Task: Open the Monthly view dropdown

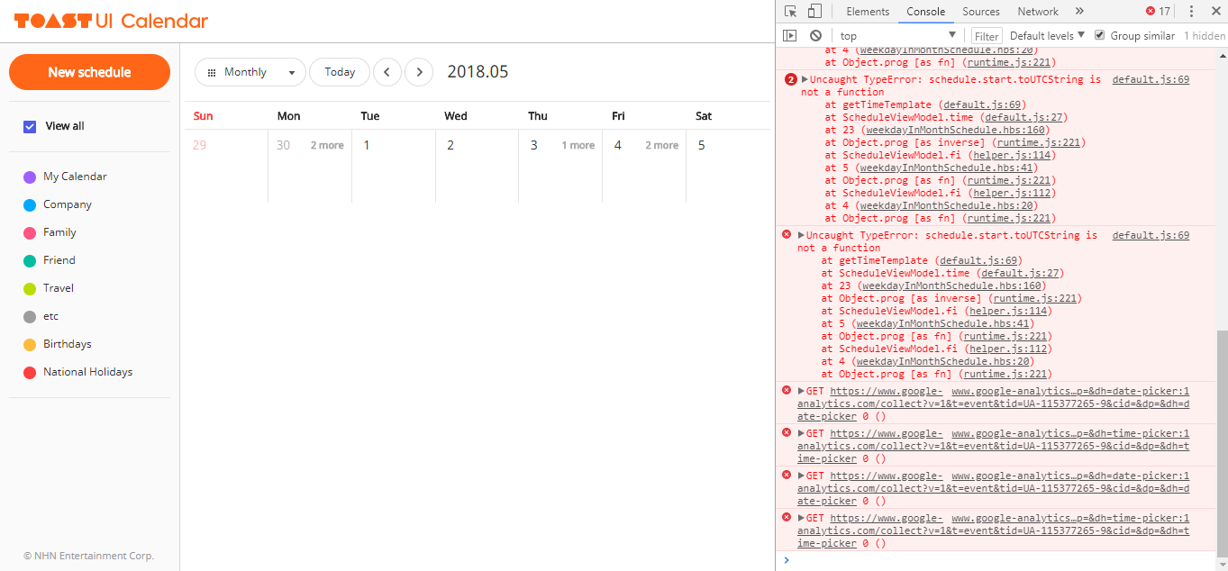Action: click(x=250, y=72)
